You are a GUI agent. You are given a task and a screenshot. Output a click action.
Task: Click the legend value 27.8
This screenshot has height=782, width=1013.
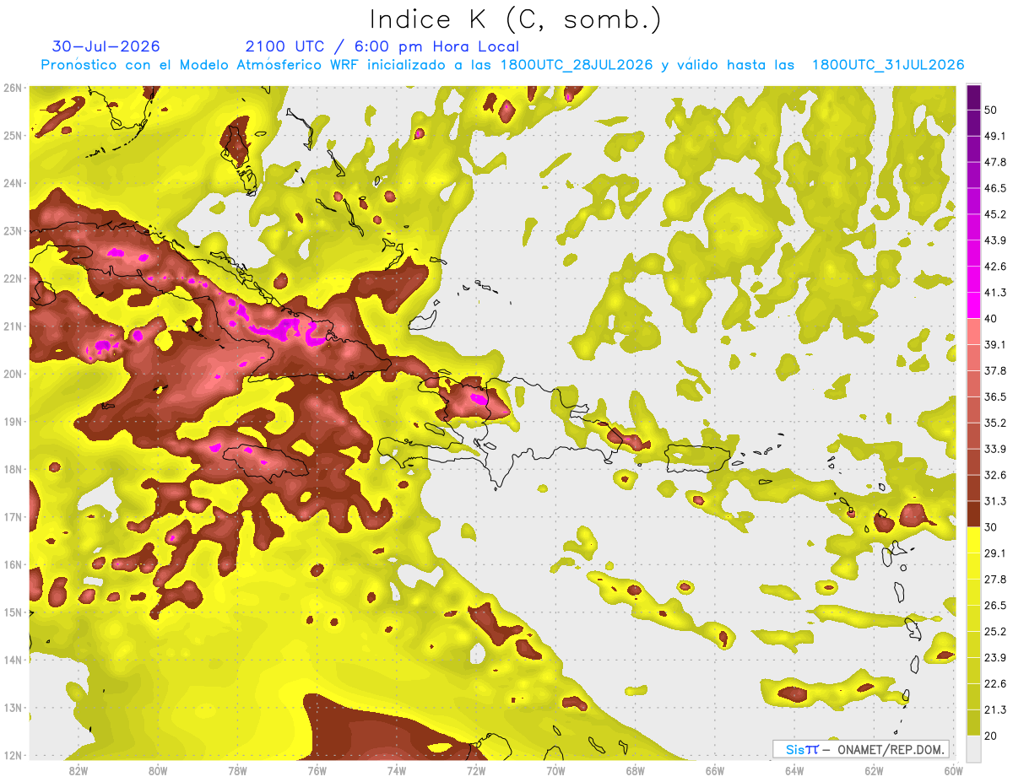(x=996, y=580)
